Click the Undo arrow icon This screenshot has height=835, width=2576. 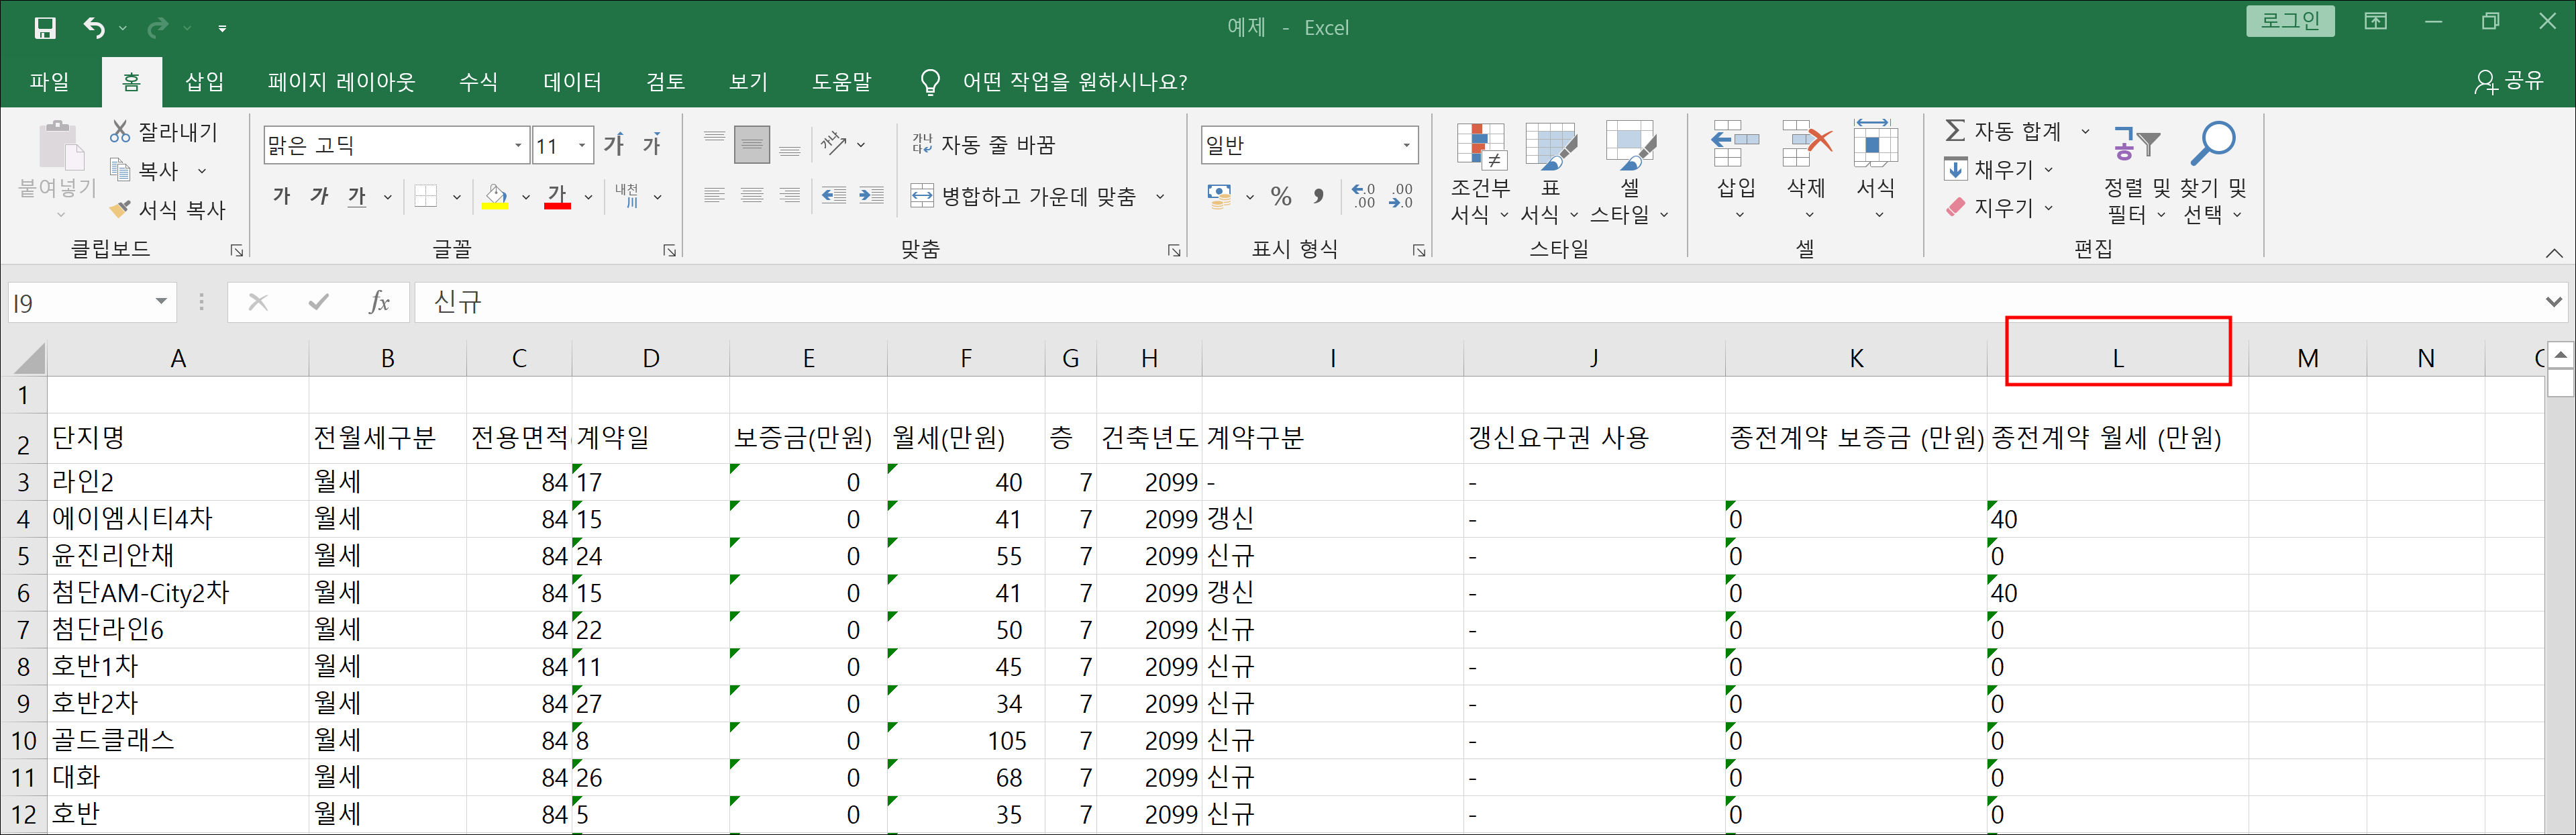94,28
